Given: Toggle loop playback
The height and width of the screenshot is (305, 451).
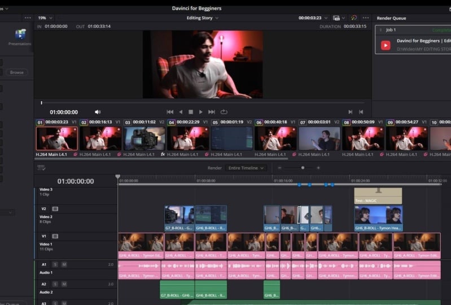Looking at the screenshot, I should coord(224,112).
